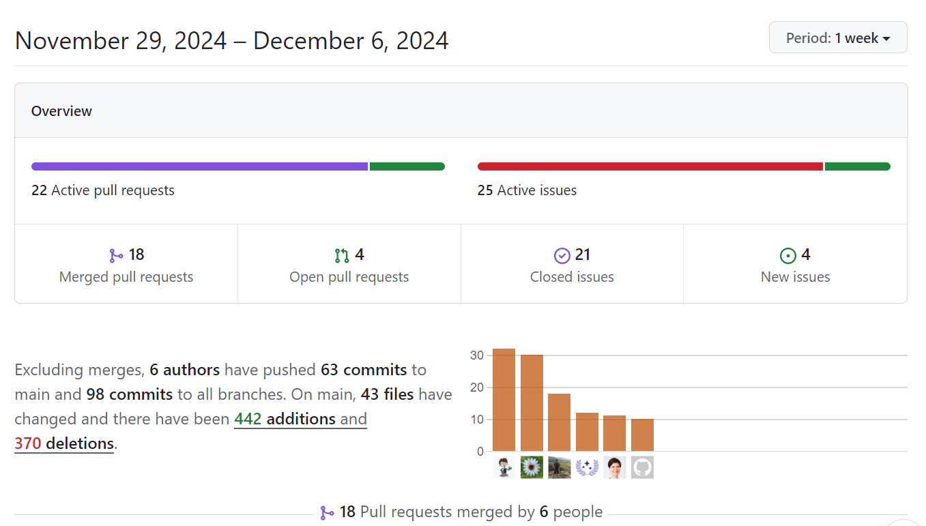Image resolution: width=926 pixels, height=526 pixels.
Task: Select the Merged pull requests tab
Action: click(x=126, y=265)
